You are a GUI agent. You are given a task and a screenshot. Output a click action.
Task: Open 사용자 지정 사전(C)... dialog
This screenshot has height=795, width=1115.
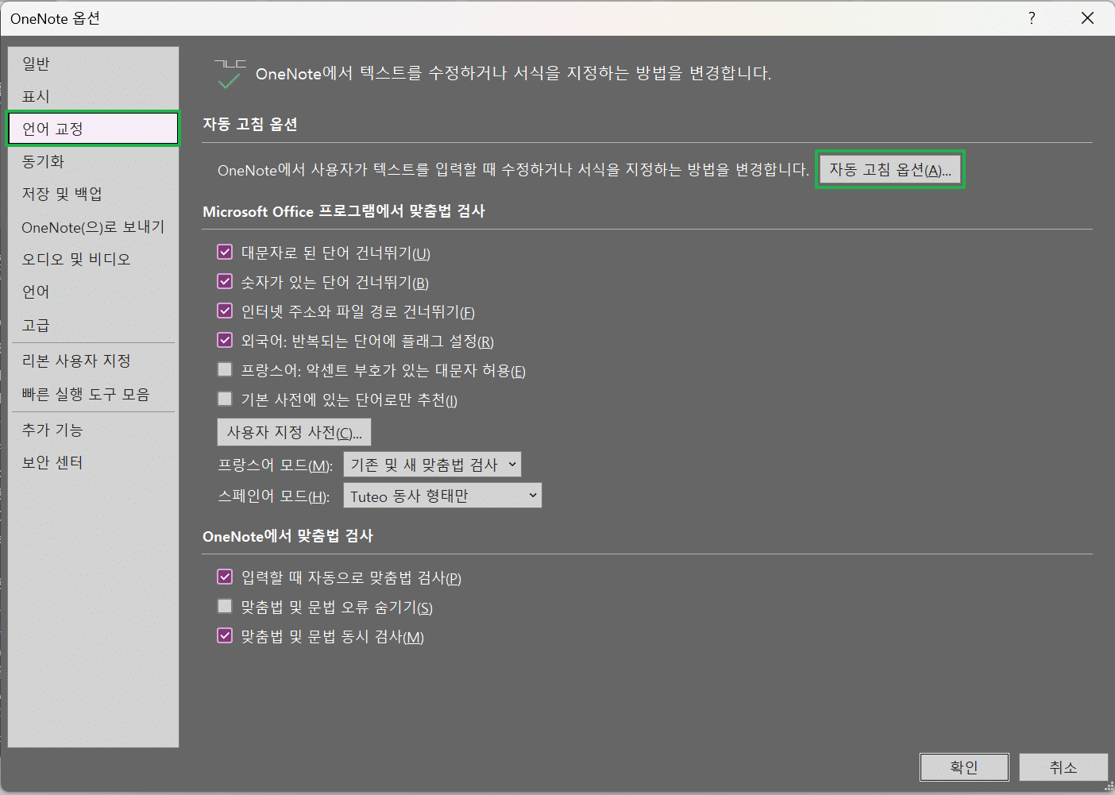pos(294,432)
